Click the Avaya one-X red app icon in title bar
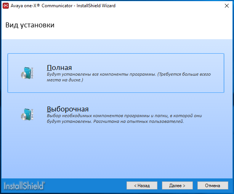The image size is (234, 194). 6,6
